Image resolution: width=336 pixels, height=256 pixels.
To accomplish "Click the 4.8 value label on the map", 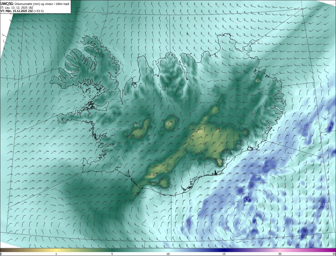I will pyautogui.click(x=165, y=88).
